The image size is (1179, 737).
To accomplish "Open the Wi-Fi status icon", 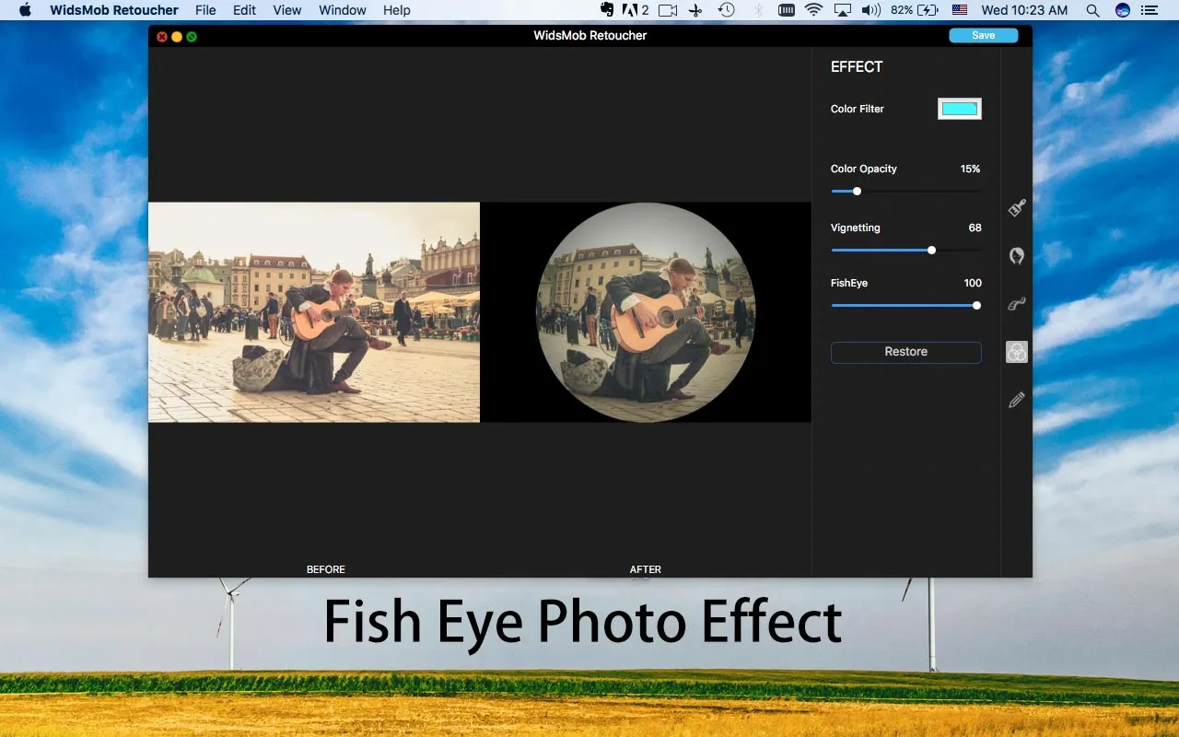I will (x=813, y=10).
